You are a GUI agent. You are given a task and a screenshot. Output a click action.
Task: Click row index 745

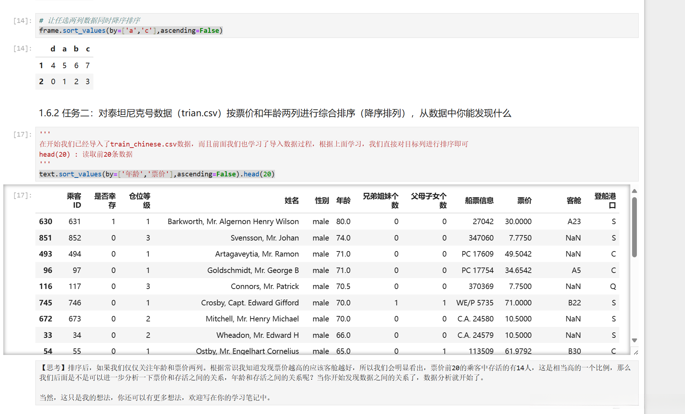coord(46,303)
